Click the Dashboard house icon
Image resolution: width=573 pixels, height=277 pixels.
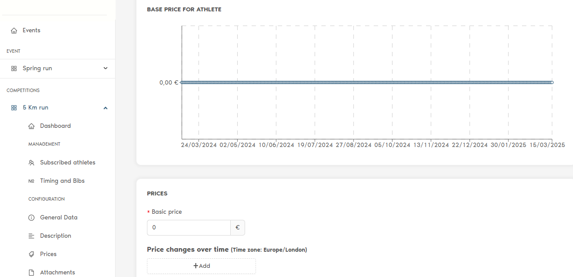[31, 126]
